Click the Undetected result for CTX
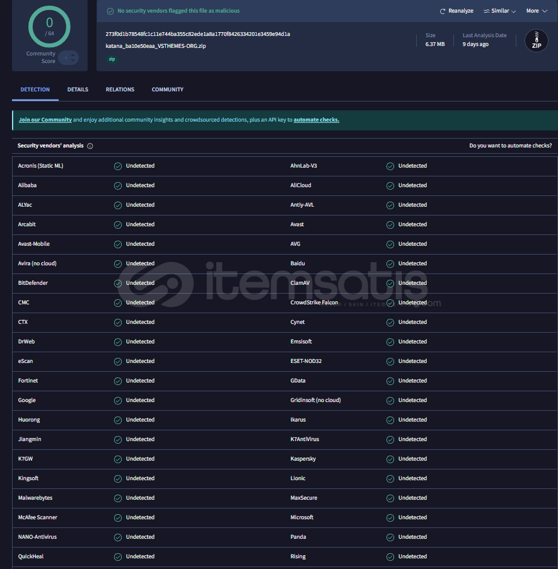This screenshot has width=558, height=569. [x=140, y=322]
